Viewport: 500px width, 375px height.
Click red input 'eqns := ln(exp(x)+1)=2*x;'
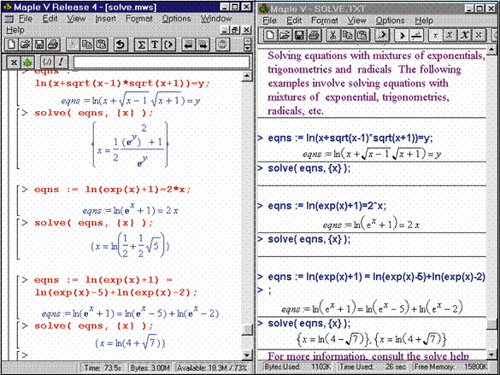(113, 190)
